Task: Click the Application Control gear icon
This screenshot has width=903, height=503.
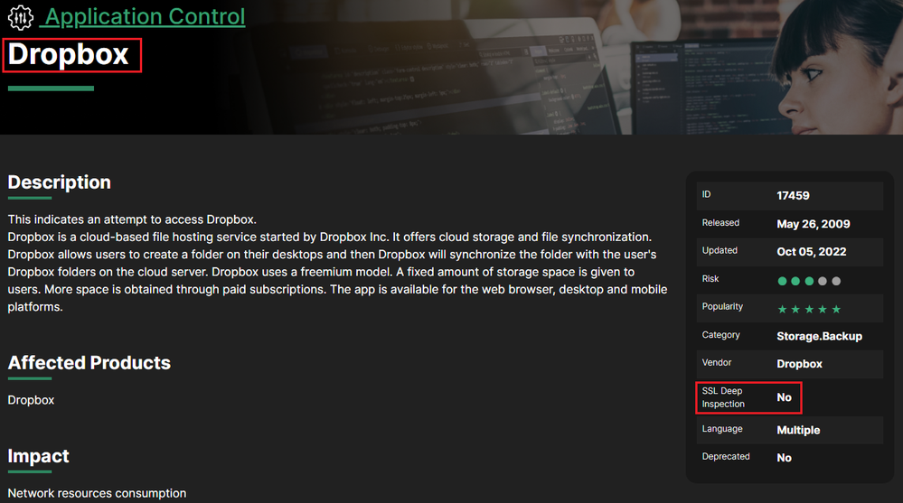Action: (x=21, y=17)
